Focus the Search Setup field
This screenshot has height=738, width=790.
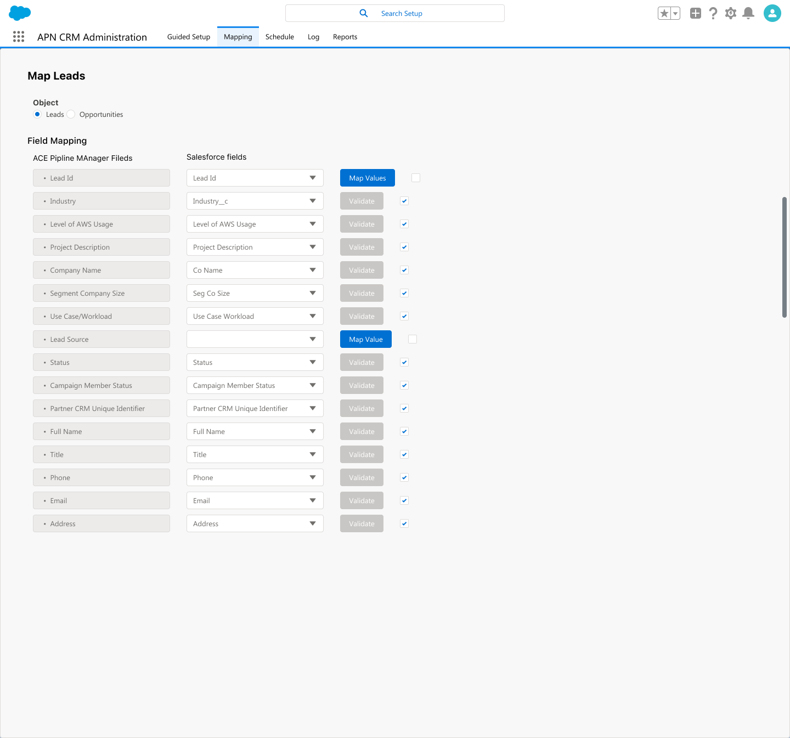pos(395,13)
